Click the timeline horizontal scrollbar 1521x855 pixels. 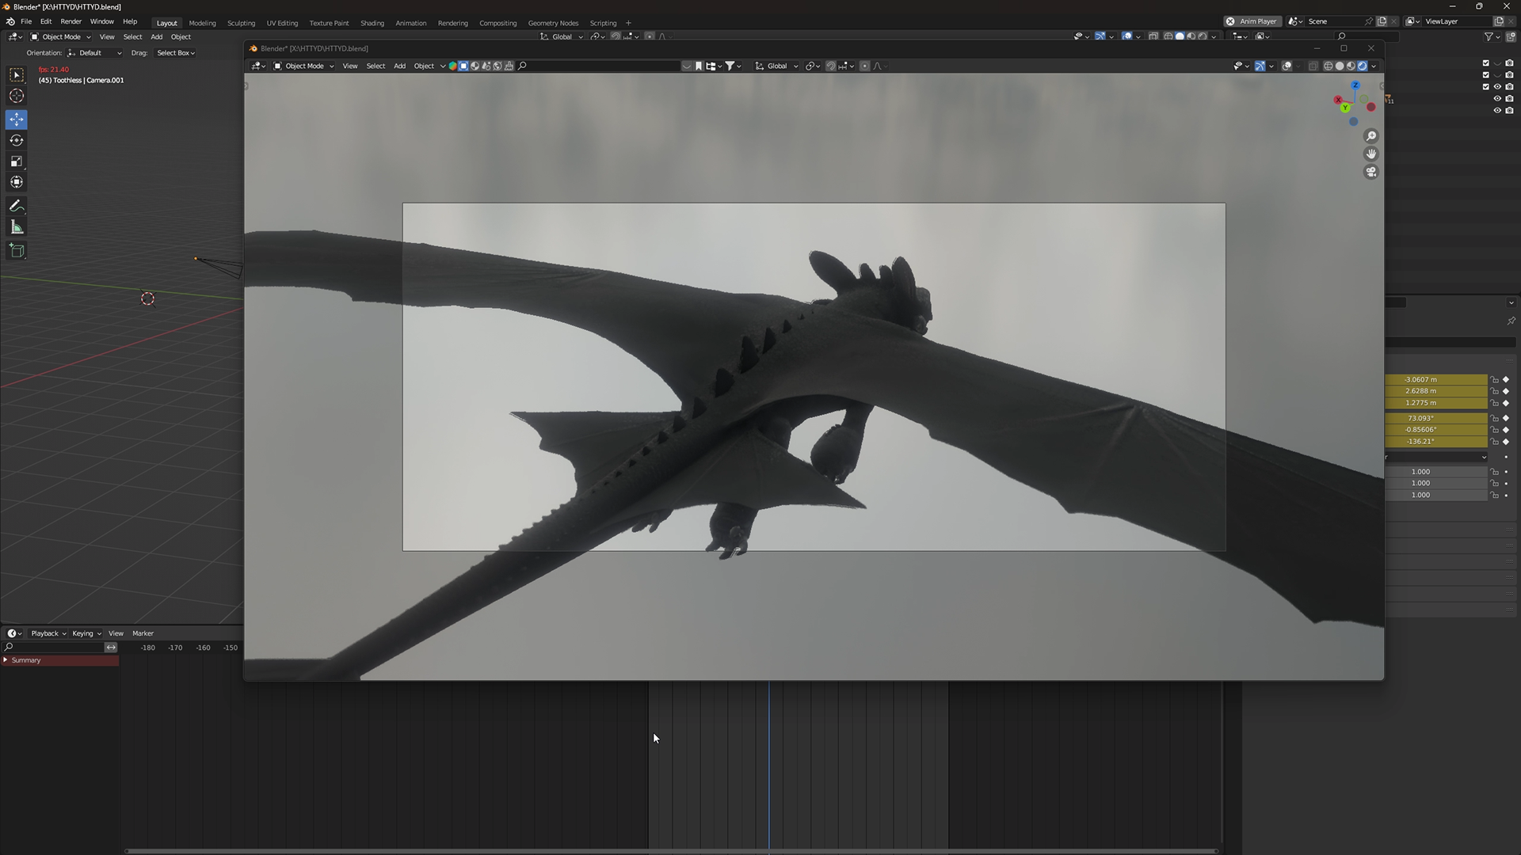point(671,851)
